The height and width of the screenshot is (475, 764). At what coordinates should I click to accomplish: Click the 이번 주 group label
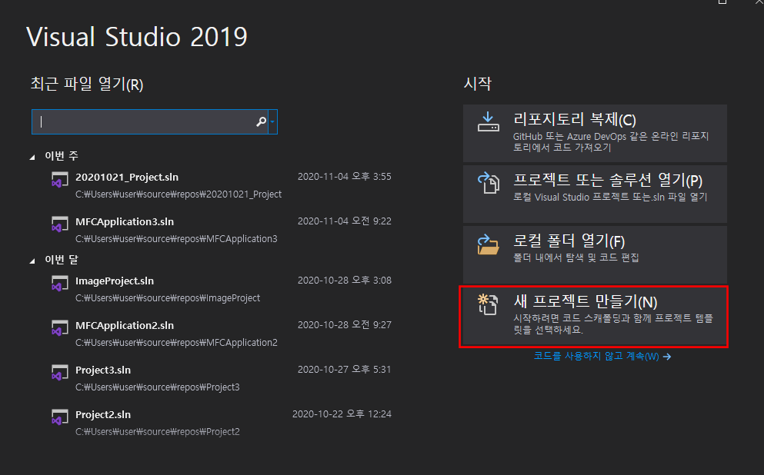(62, 156)
